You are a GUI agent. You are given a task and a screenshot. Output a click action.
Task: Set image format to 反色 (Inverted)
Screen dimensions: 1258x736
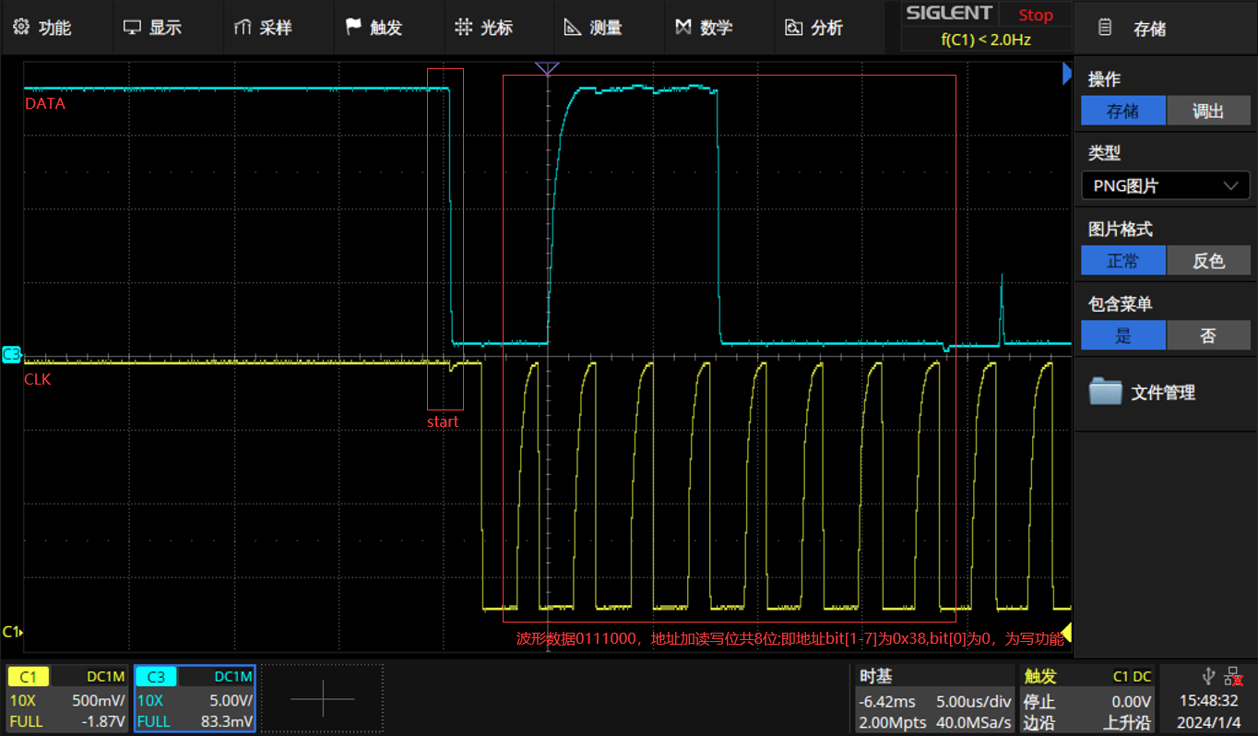[1208, 260]
